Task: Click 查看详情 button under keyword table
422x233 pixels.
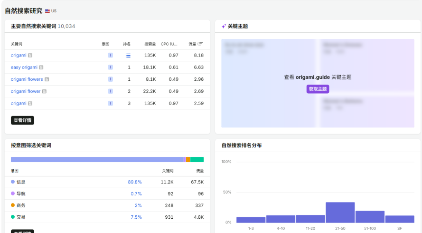Action: pyautogui.click(x=23, y=120)
